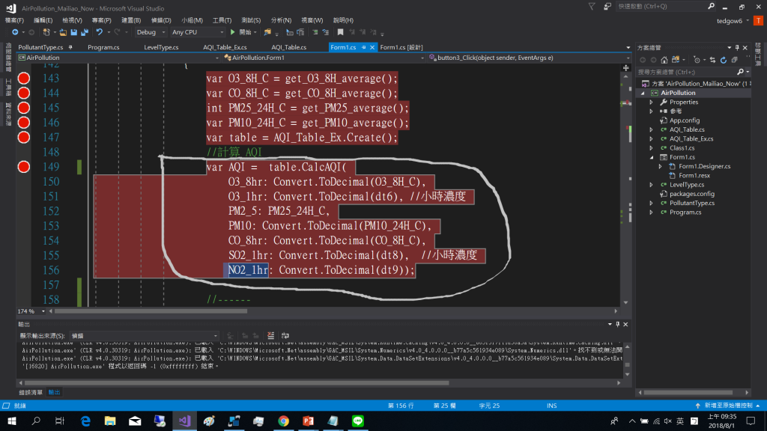The image size is (767, 431).
Task: Expand the Form1.Designer.cs node
Action: click(661, 167)
